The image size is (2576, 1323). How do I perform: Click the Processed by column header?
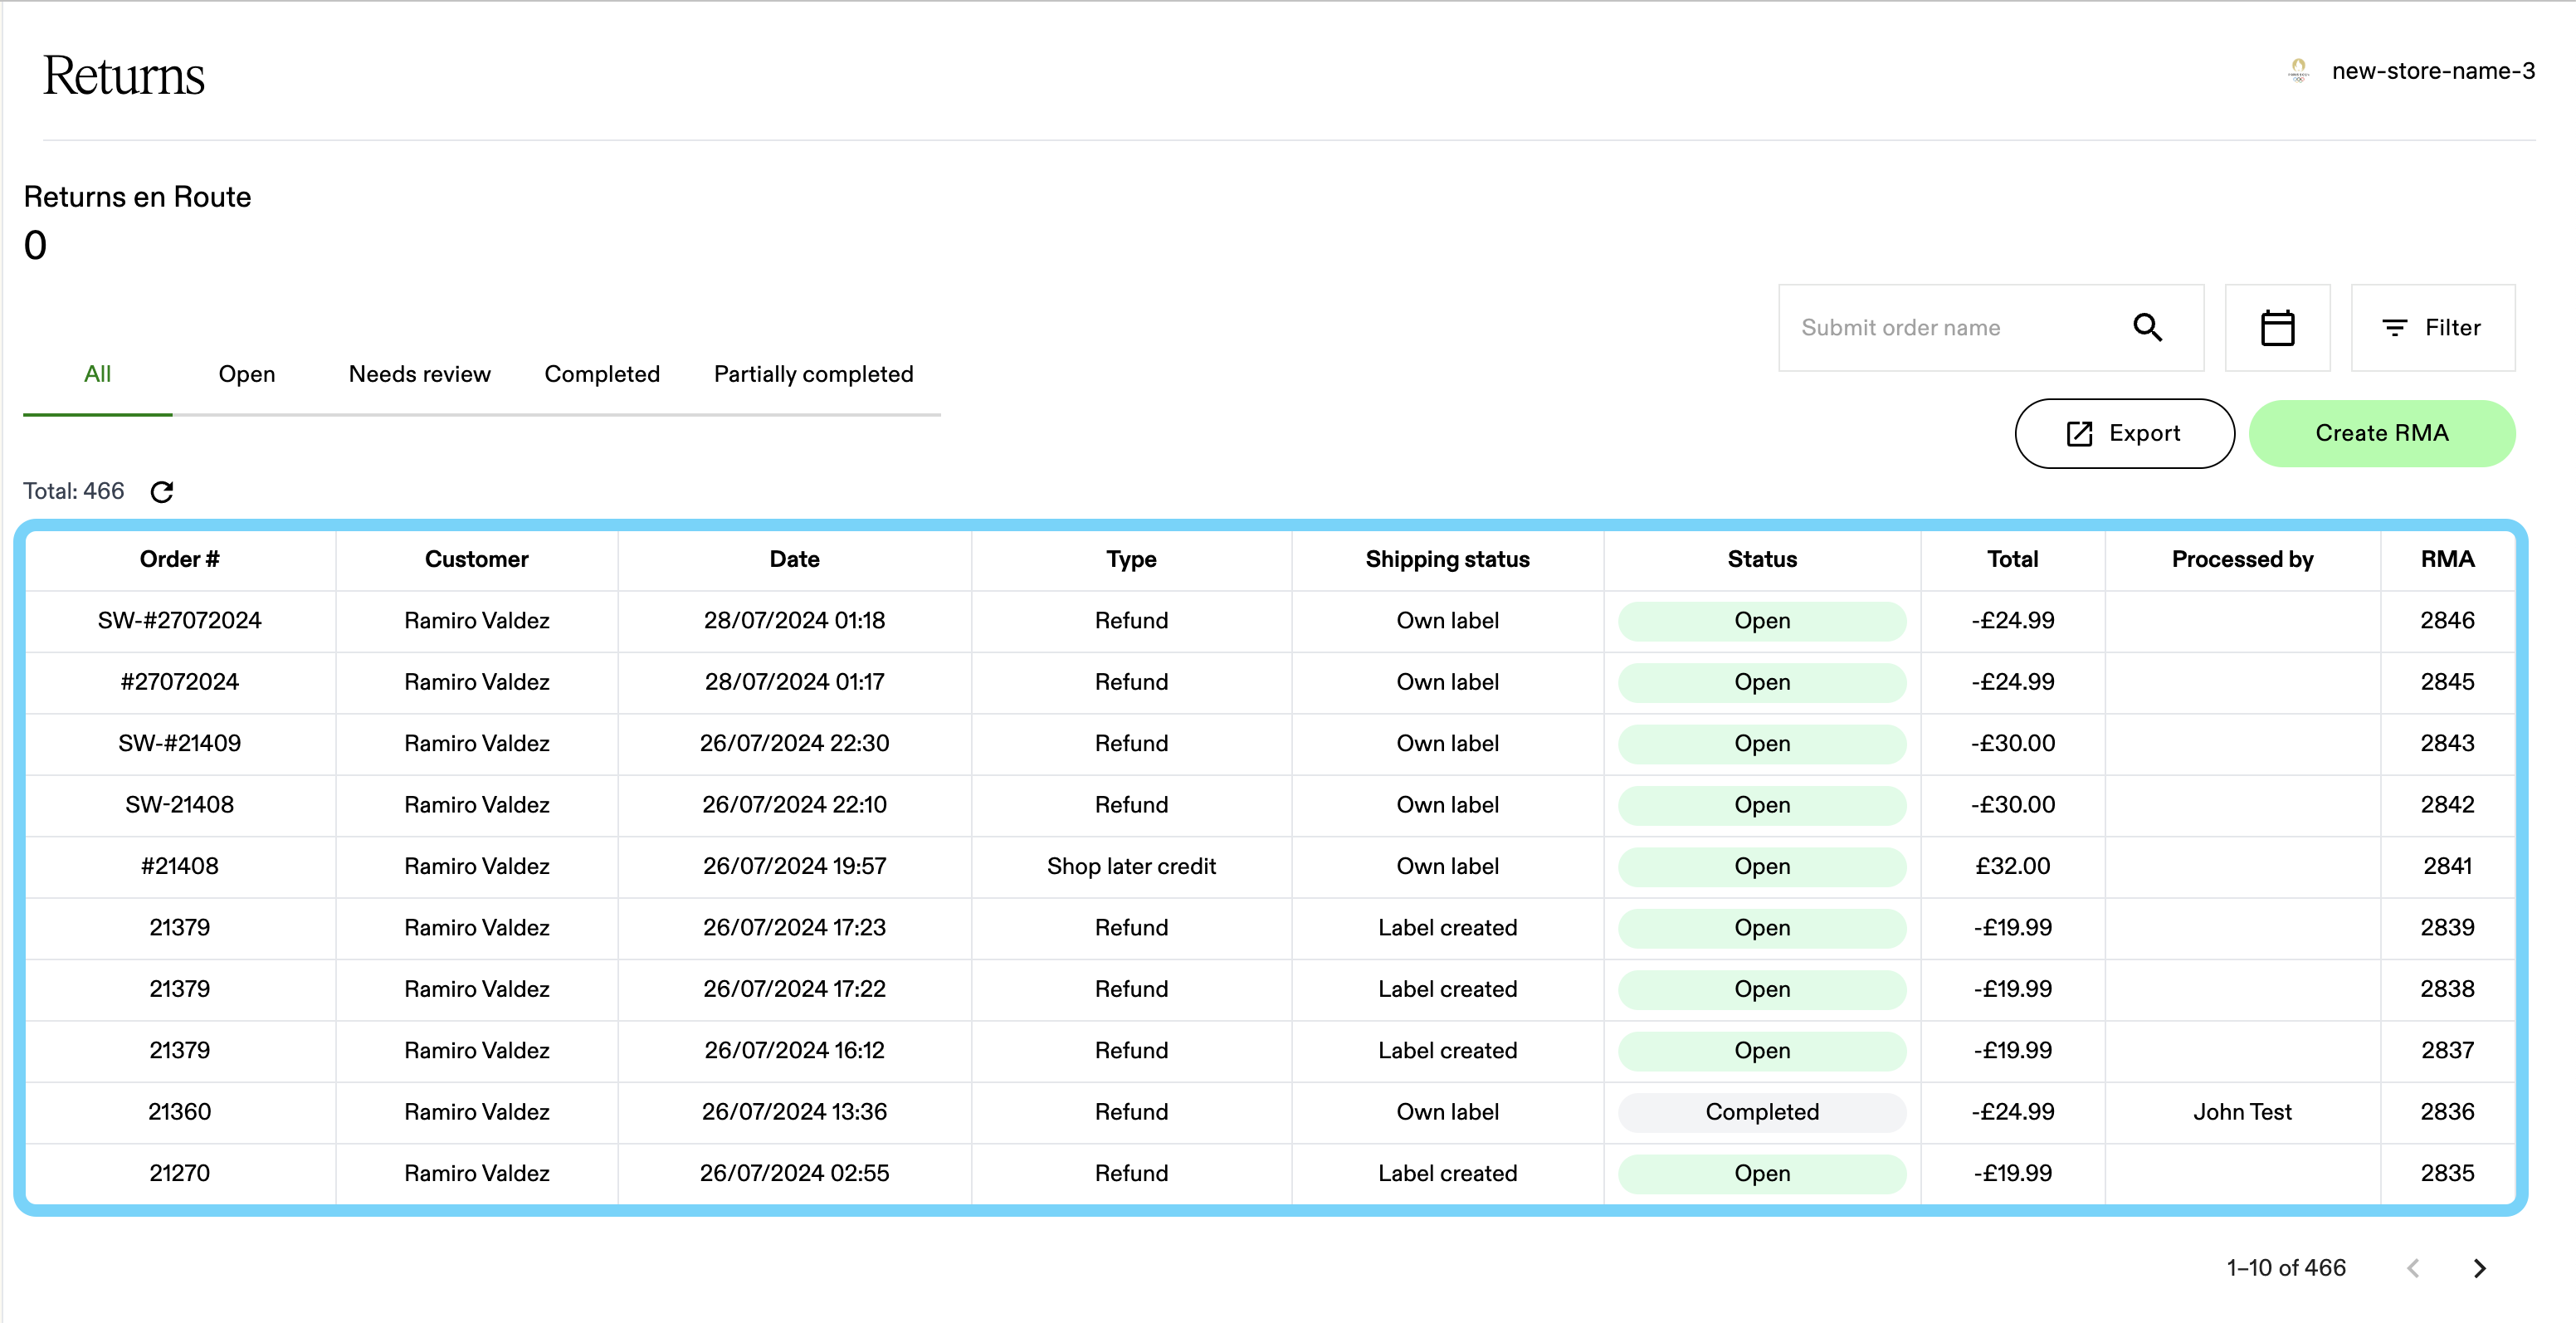coord(2242,559)
